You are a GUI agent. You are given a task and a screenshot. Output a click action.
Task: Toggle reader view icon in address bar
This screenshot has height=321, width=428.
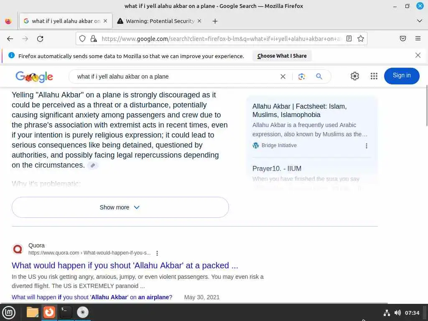point(349,38)
